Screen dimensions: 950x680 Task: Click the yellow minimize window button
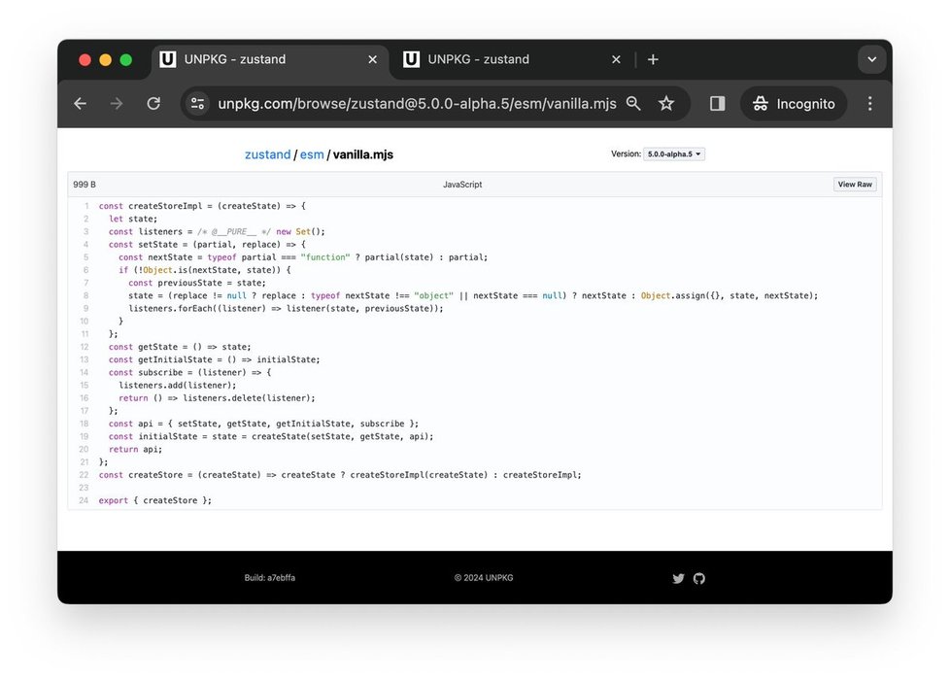(x=106, y=59)
